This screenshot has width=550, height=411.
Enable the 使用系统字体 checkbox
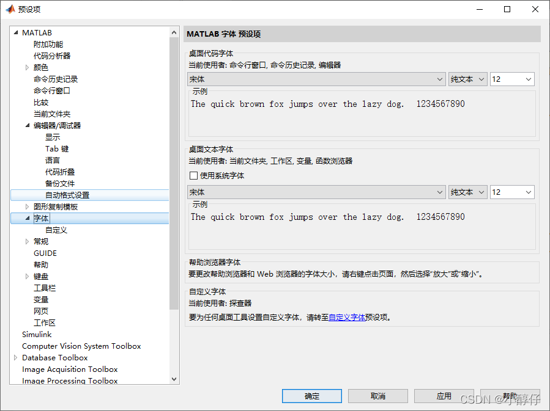193,175
